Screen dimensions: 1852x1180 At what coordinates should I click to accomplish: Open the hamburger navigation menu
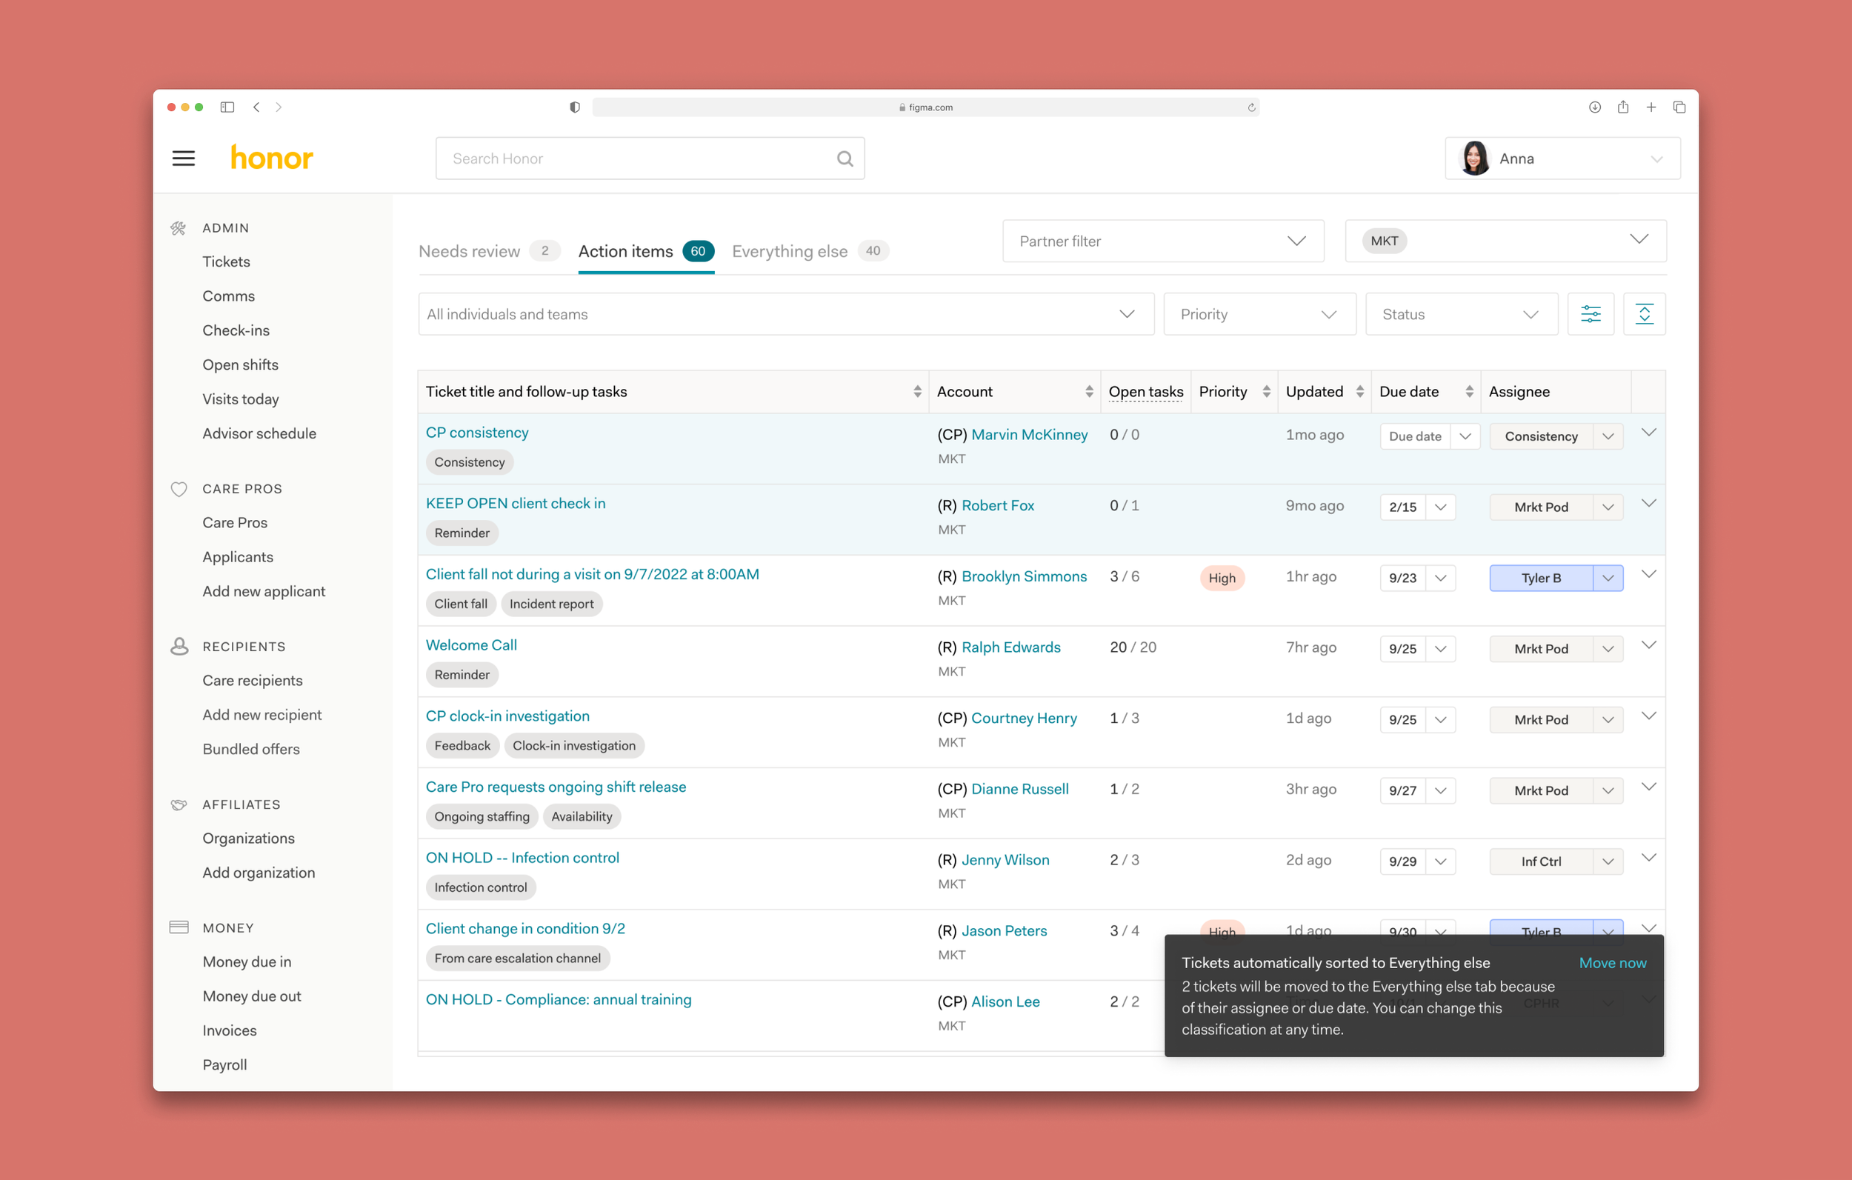click(x=183, y=159)
